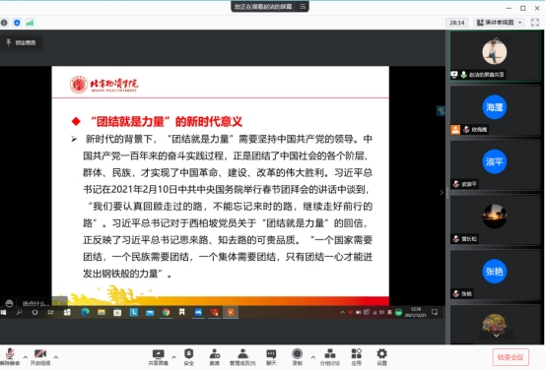
Task: Expand the microphone options arrow
Action: pyautogui.click(x=25, y=357)
